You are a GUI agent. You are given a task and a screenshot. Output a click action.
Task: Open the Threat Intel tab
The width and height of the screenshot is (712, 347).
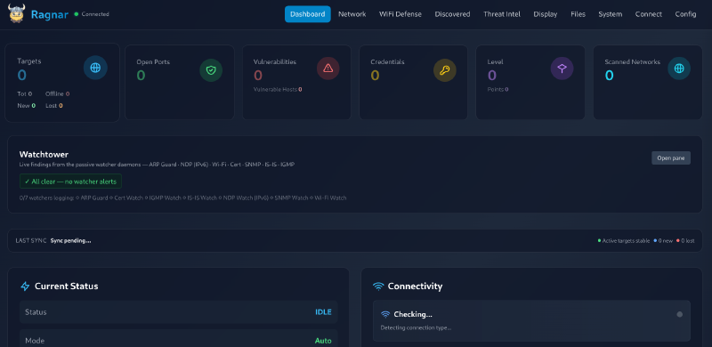pyautogui.click(x=502, y=14)
